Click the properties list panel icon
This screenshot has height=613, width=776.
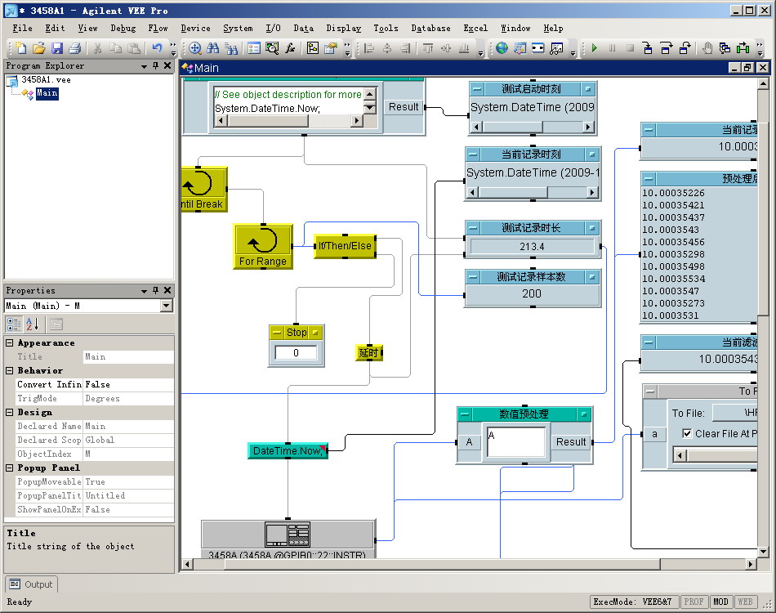coord(254,48)
